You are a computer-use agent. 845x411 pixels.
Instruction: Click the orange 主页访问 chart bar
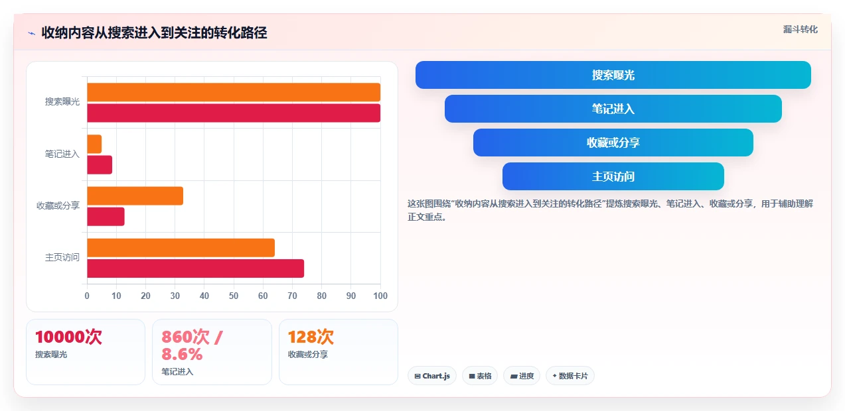[181, 247]
